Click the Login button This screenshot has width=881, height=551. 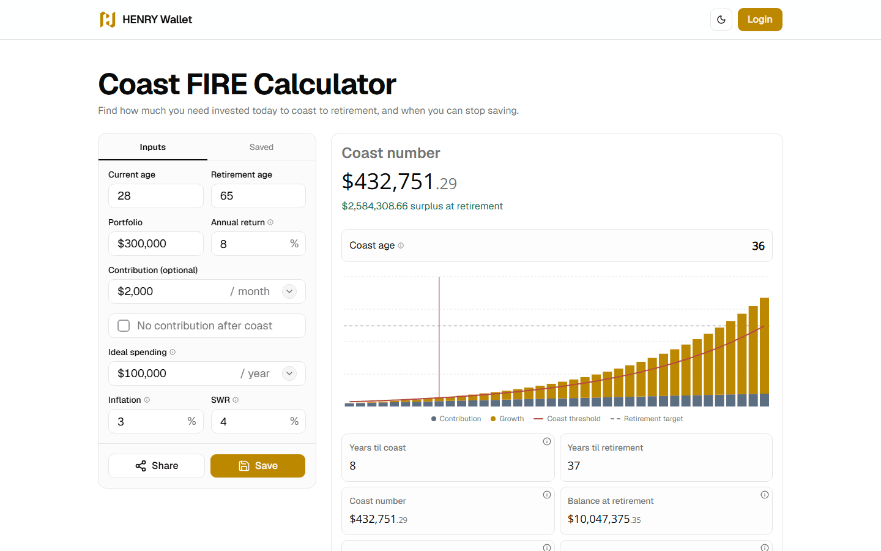coord(760,20)
